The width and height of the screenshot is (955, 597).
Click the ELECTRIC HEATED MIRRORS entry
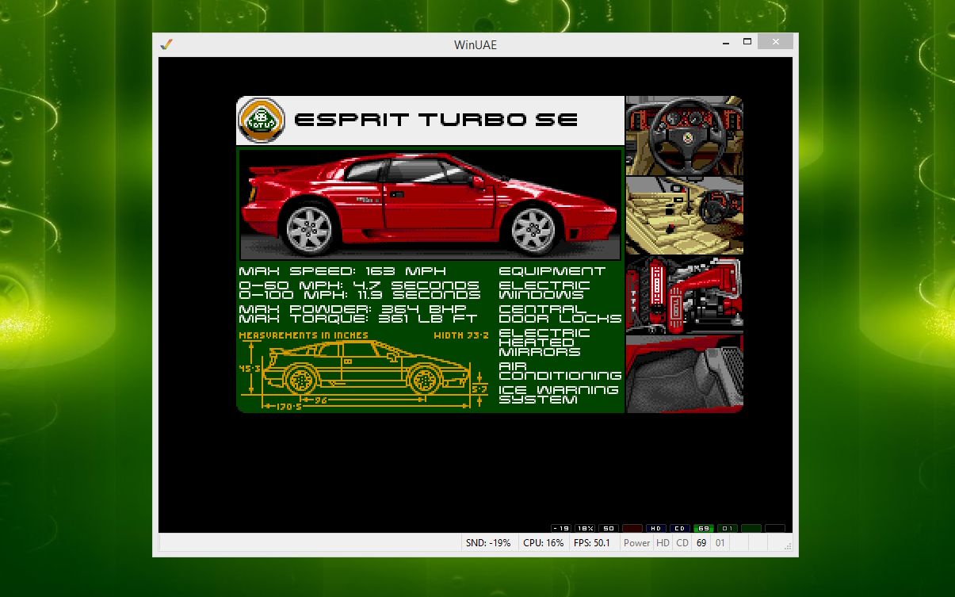(x=544, y=343)
